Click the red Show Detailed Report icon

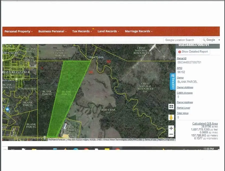coord(179,52)
